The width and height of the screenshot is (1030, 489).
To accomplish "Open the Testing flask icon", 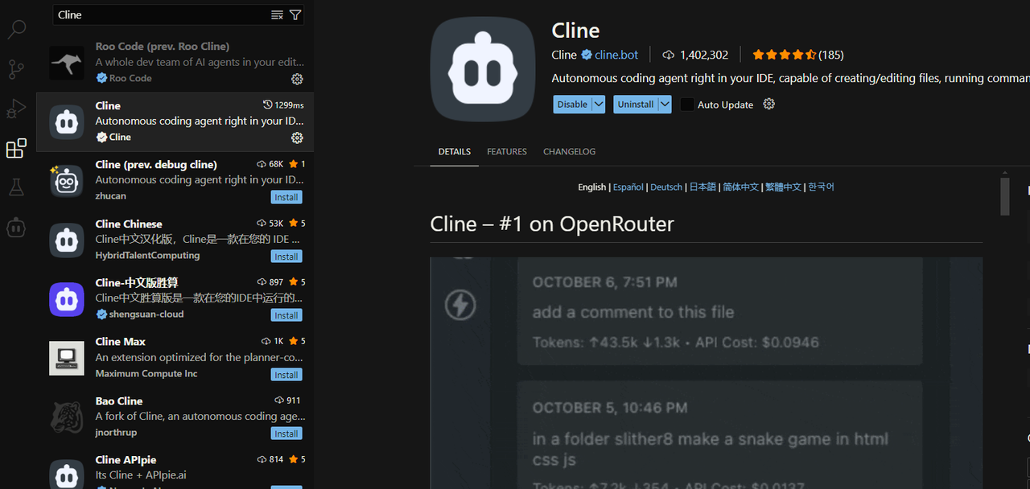I will pyautogui.click(x=16, y=187).
